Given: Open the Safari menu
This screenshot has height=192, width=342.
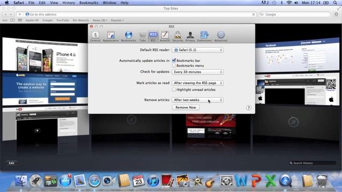Looking at the screenshot, I should point(19,3).
